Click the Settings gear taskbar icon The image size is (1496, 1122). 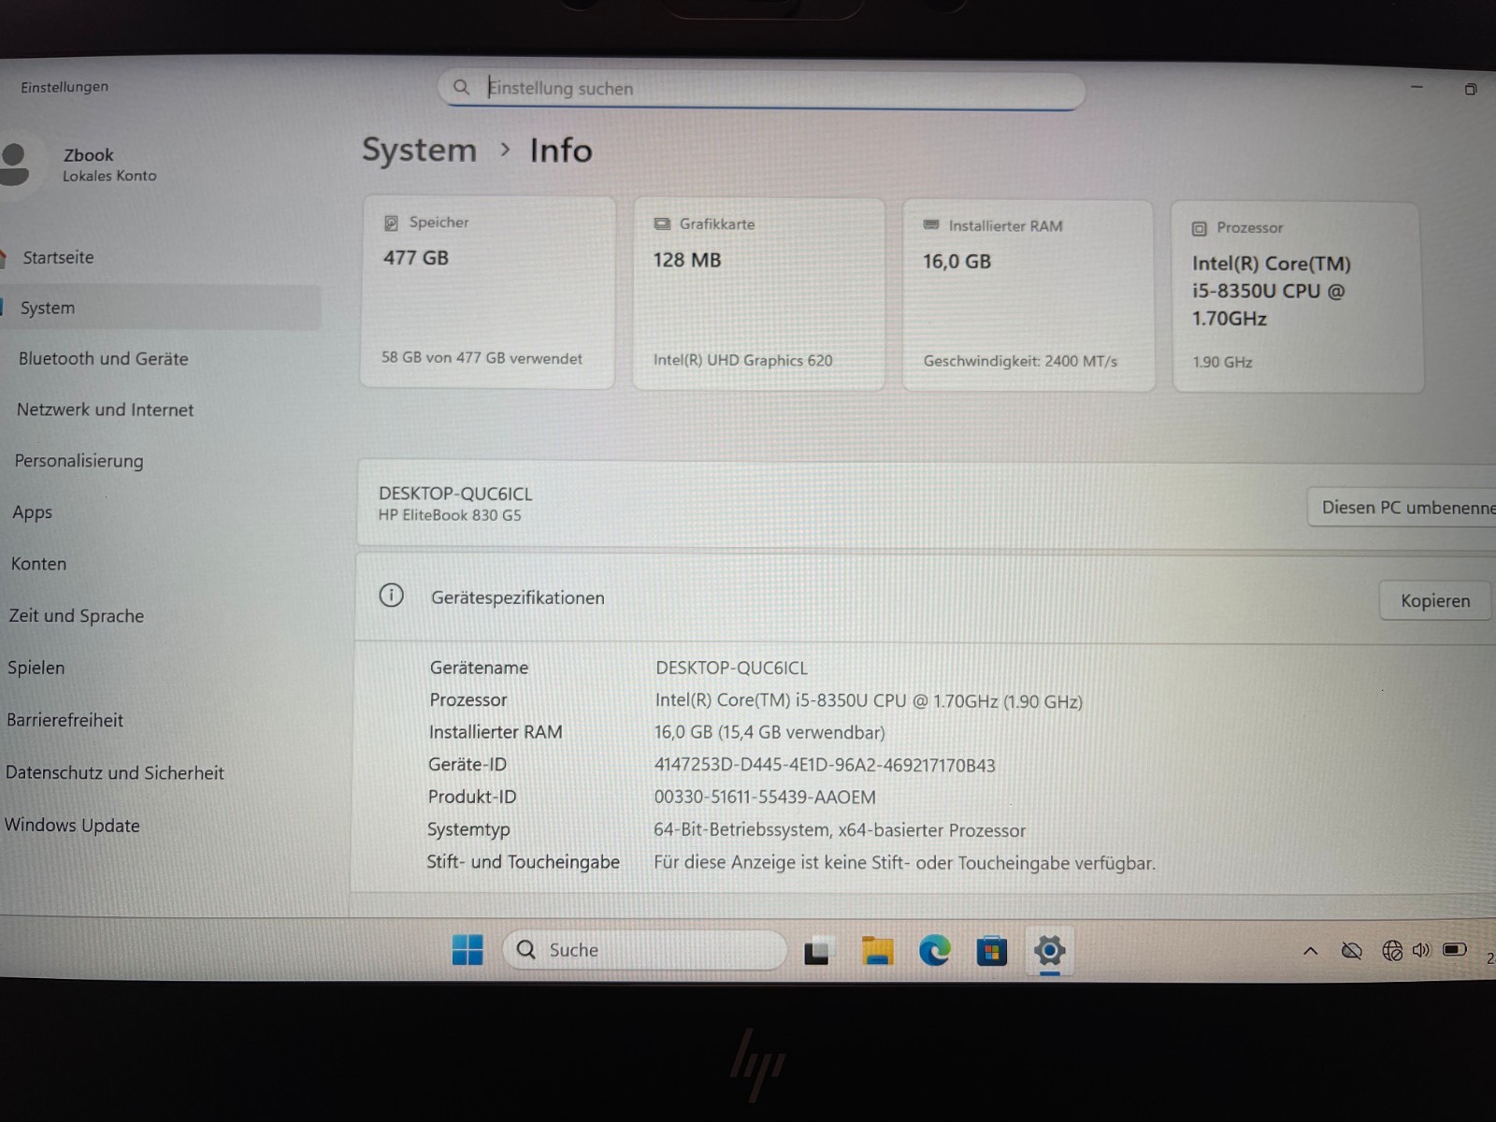click(1049, 951)
